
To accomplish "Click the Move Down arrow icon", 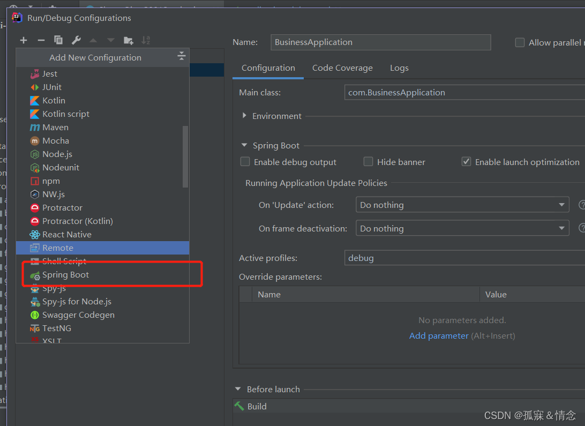I will click(110, 40).
